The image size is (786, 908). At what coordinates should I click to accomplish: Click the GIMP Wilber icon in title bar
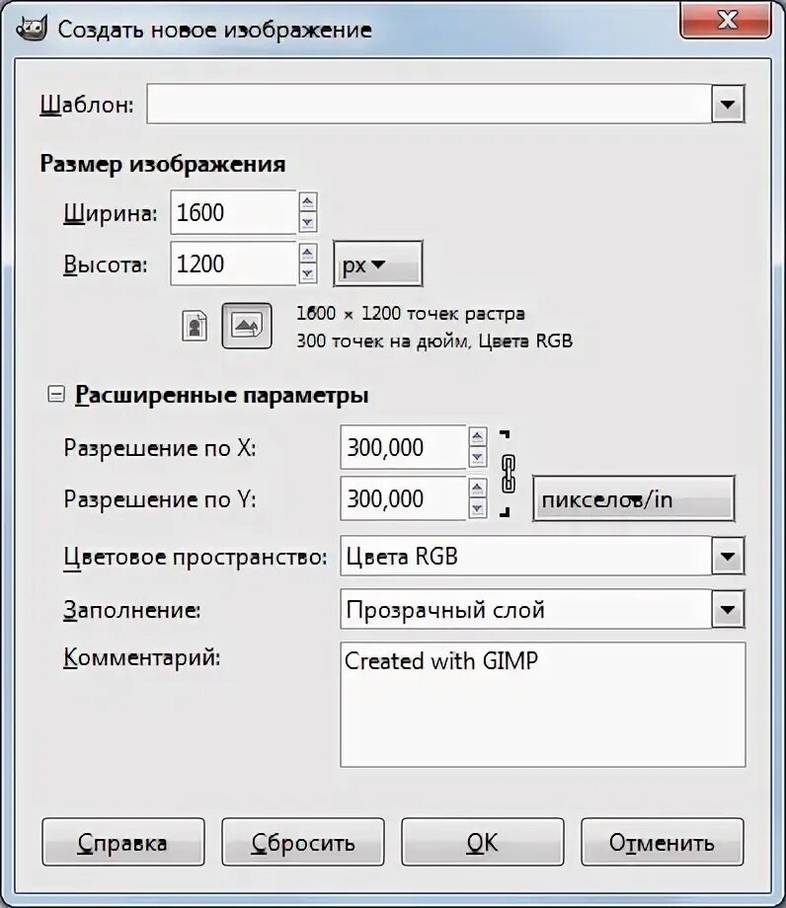point(32,28)
